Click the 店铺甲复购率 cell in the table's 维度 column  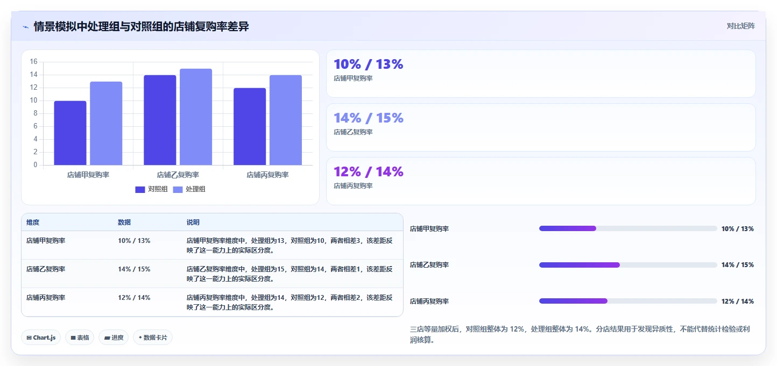coord(46,241)
